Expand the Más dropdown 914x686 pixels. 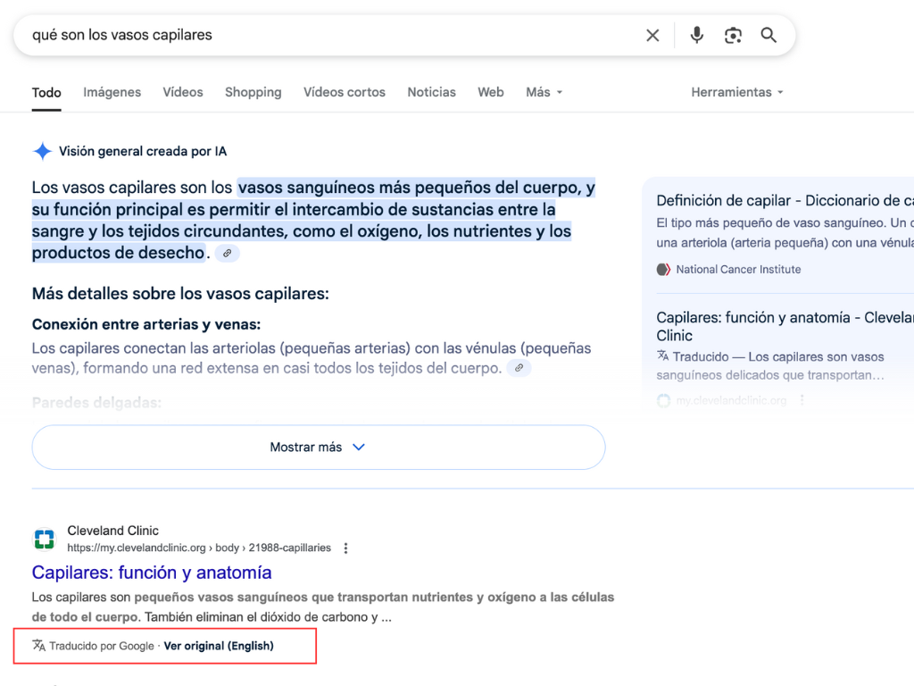tap(544, 92)
